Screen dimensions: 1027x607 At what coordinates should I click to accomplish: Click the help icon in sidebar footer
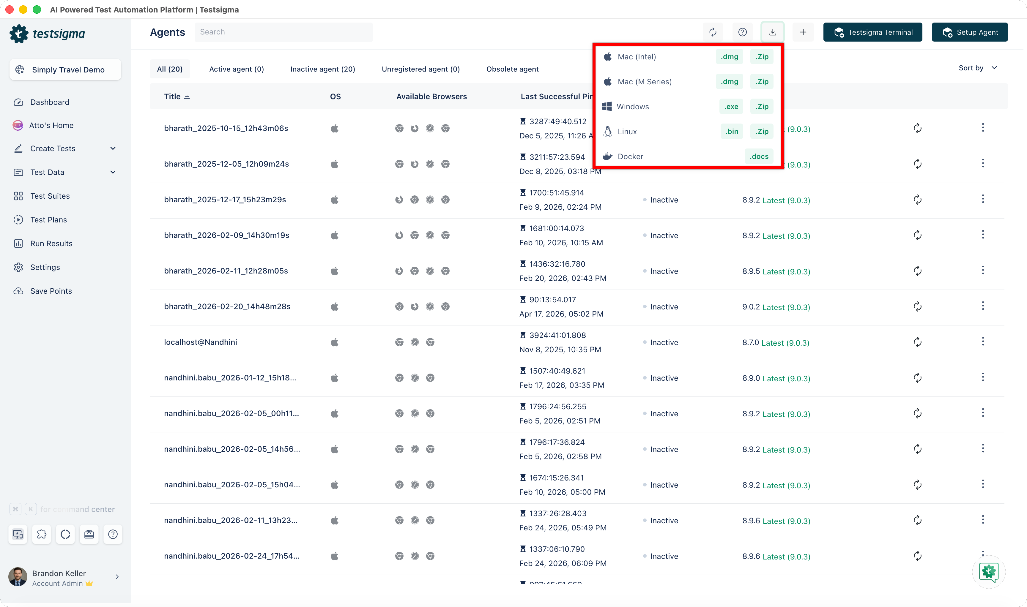113,534
